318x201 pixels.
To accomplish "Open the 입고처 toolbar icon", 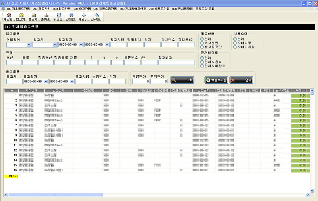I will click(x=21, y=17).
